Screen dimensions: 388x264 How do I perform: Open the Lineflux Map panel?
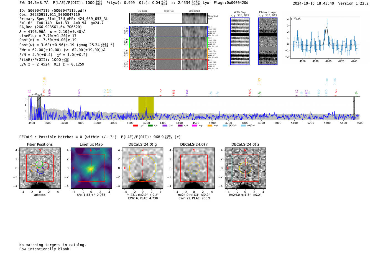[x=91, y=168]
